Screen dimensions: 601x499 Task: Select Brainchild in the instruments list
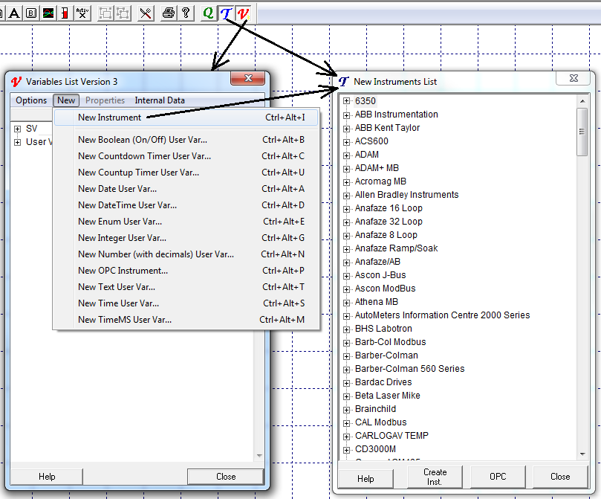coord(375,409)
